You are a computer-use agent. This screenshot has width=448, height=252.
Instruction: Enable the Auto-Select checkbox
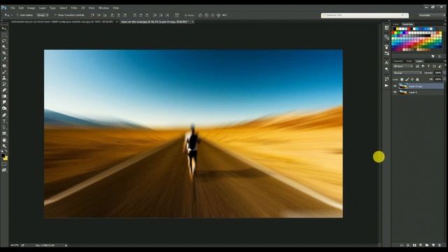[17, 15]
